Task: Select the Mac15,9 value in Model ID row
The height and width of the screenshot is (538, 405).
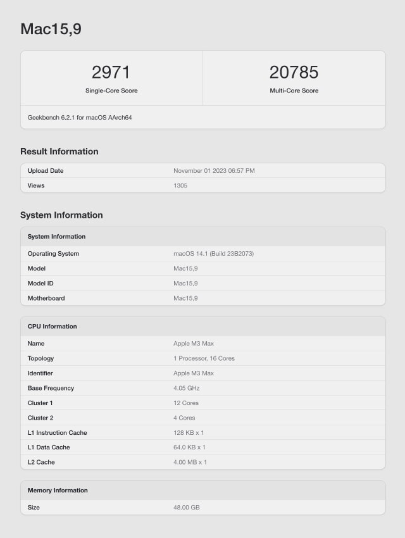Action: (x=185, y=283)
